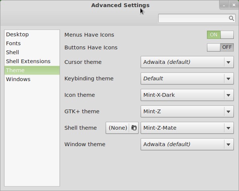Close the Advanced Settings window
239x191 pixels.
point(234,5)
